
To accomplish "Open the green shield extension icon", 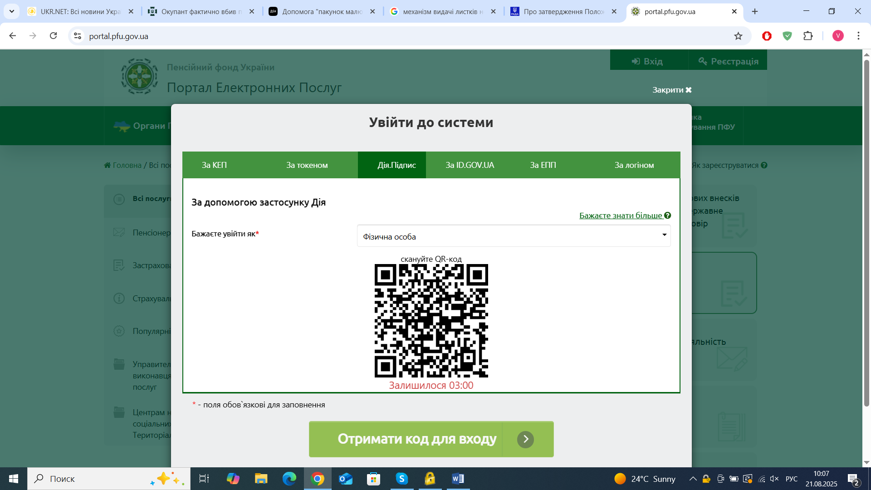I will coord(787,36).
